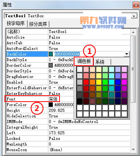
Task: Click the BorderColor gray color preview box
Action: 51,65
